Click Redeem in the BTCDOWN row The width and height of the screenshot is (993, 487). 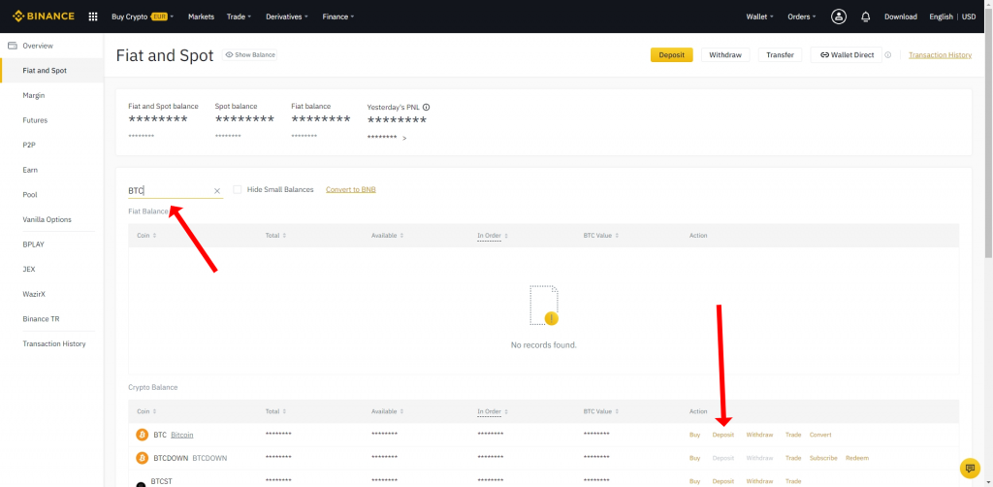tap(857, 458)
